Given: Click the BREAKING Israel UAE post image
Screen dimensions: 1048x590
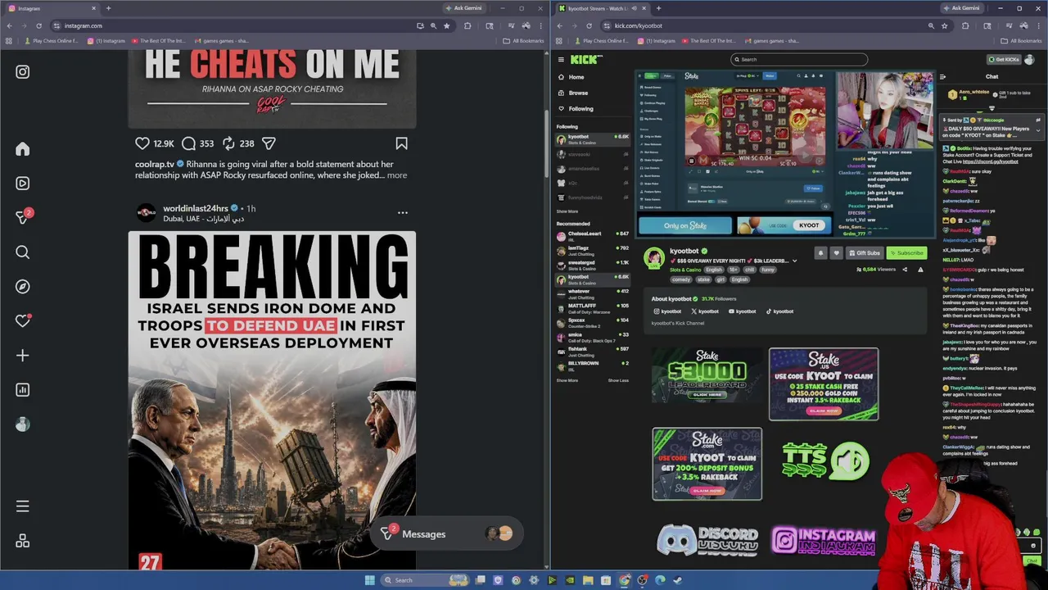Looking at the screenshot, I should 272,401.
